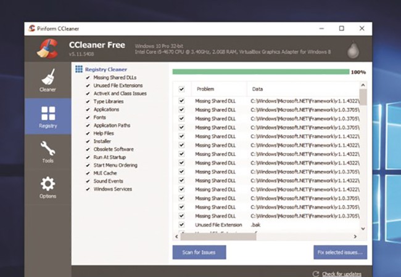The width and height of the screenshot is (401, 277).
Task: Toggle the Start Menu Ordering checkmark
Action: (88, 166)
